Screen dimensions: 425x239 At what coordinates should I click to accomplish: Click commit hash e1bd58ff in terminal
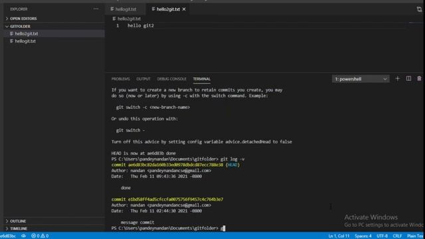pyautogui.click(x=175, y=199)
